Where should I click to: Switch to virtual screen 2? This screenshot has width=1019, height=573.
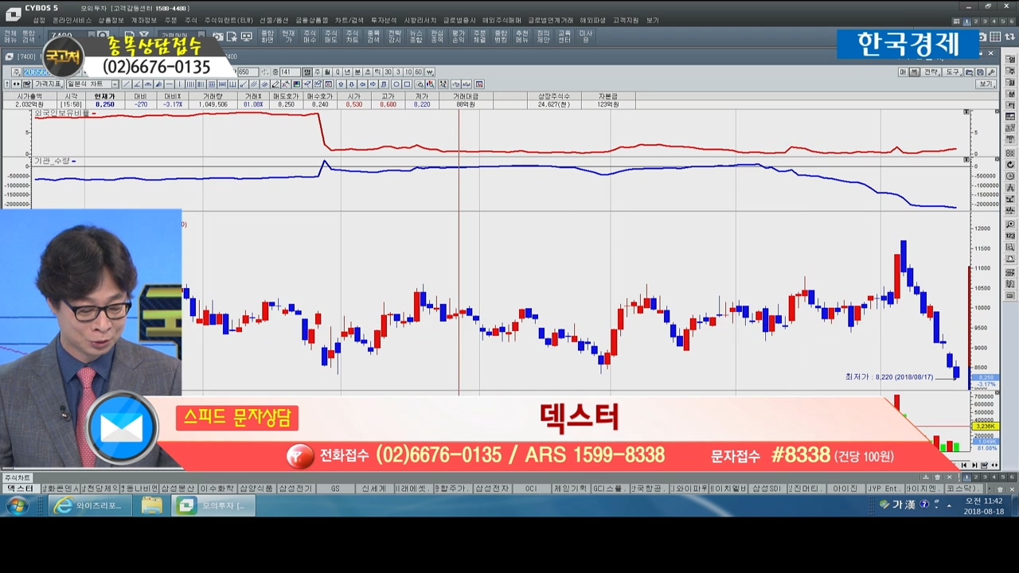[x=975, y=21]
